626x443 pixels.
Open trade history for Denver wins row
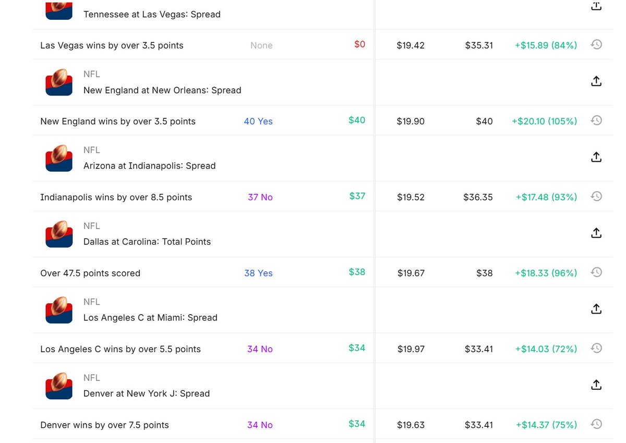tap(596, 424)
